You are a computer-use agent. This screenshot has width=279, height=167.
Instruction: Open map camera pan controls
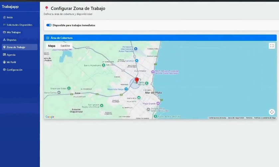point(272,112)
